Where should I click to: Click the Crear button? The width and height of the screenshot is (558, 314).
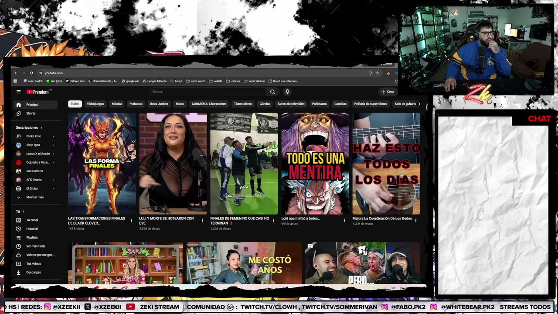pos(388,92)
